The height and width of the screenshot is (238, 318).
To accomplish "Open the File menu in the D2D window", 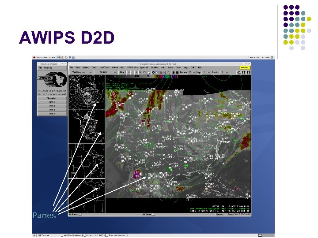I will point(72,67).
